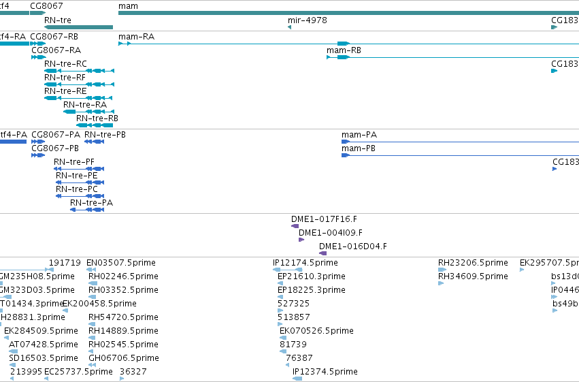Select the RN-tre-RC transcript
Image resolution: width=579 pixels, height=382 pixels.
click(79, 71)
